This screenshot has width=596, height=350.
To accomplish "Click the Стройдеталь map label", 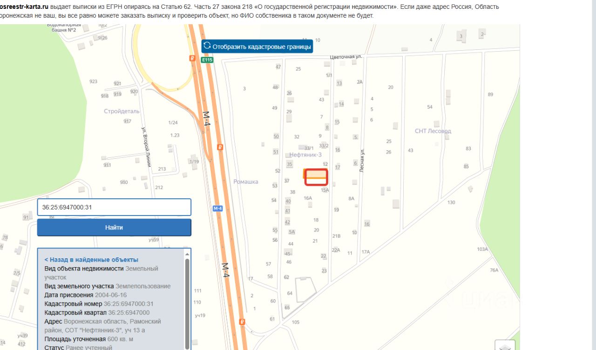I will [x=122, y=111].
